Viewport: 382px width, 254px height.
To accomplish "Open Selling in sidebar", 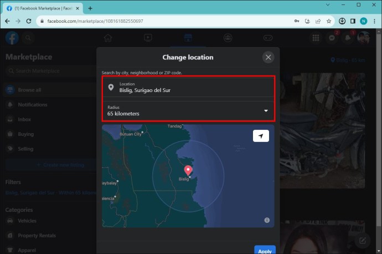I will (x=50, y=149).
